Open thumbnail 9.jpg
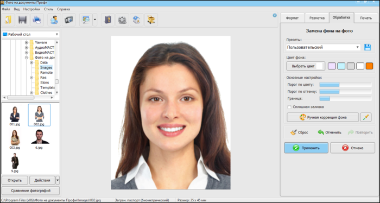The width and height of the screenshot is (380, 203). point(15,162)
